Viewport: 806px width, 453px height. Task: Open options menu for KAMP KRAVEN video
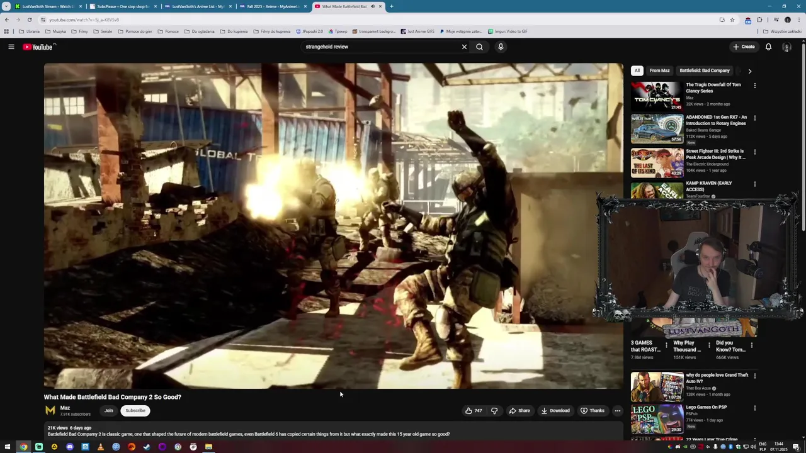coord(754,184)
